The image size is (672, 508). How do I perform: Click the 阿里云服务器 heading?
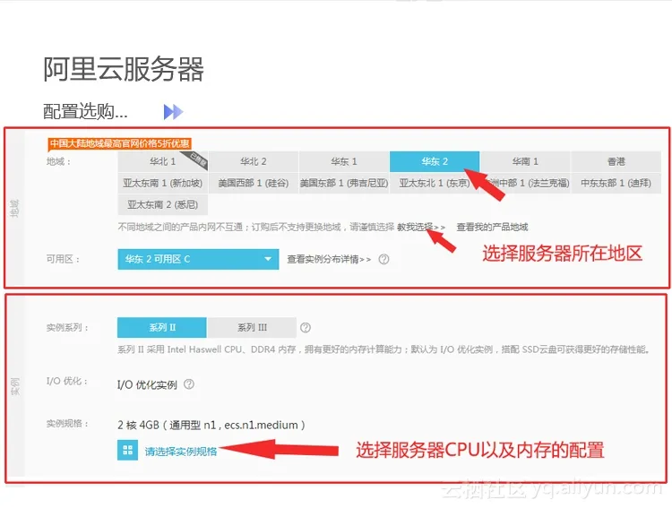pos(124,69)
